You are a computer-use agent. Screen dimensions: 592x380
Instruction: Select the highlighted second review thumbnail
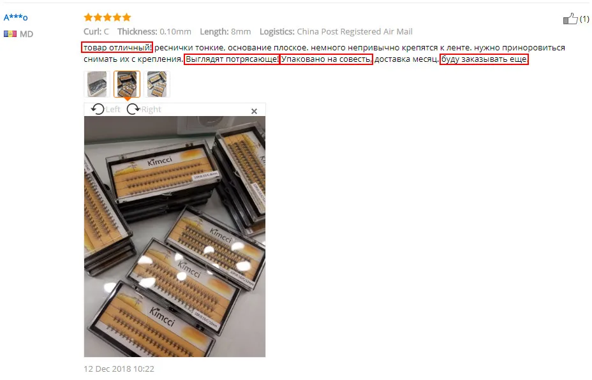[x=127, y=84]
